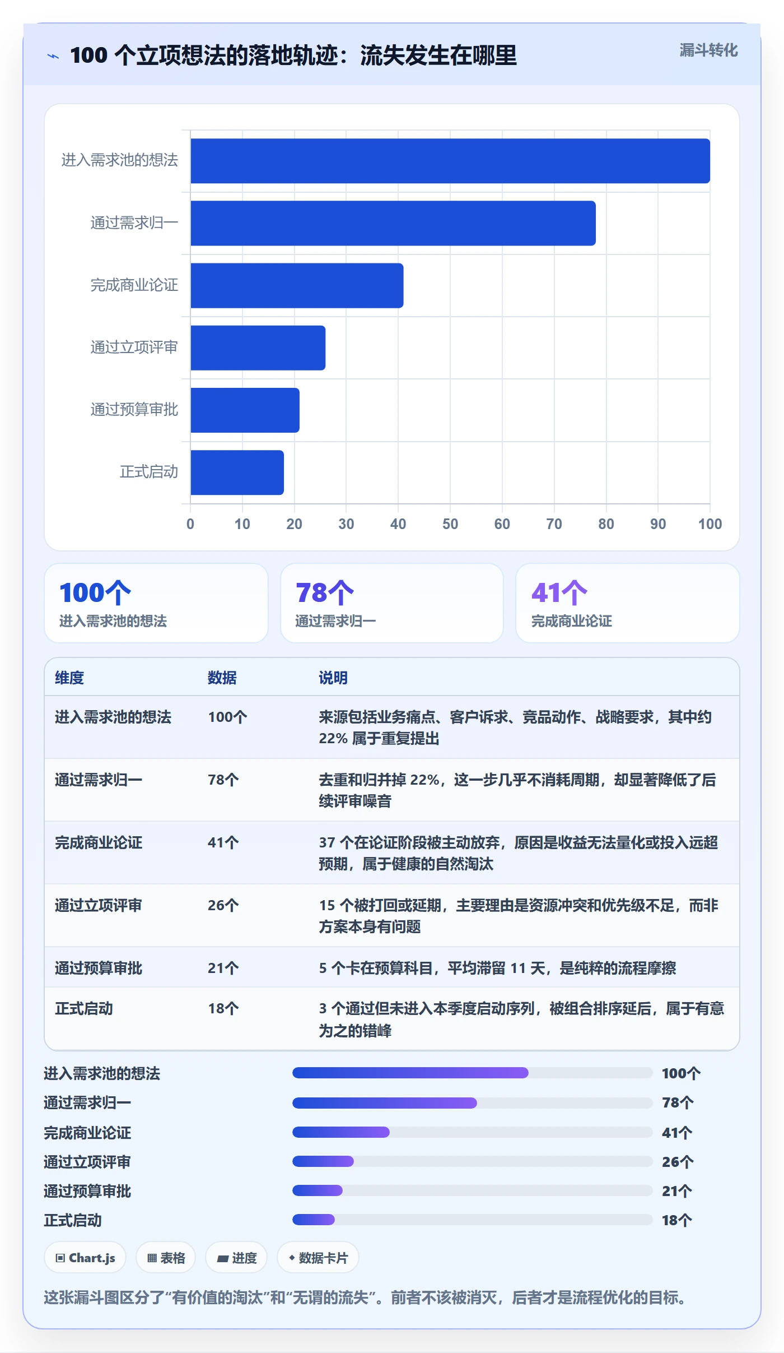Click the chart bar for 进入需求池的想法
Image resolution: width=784 pixels, height=1353 pixels.
[x=450, y=161]
